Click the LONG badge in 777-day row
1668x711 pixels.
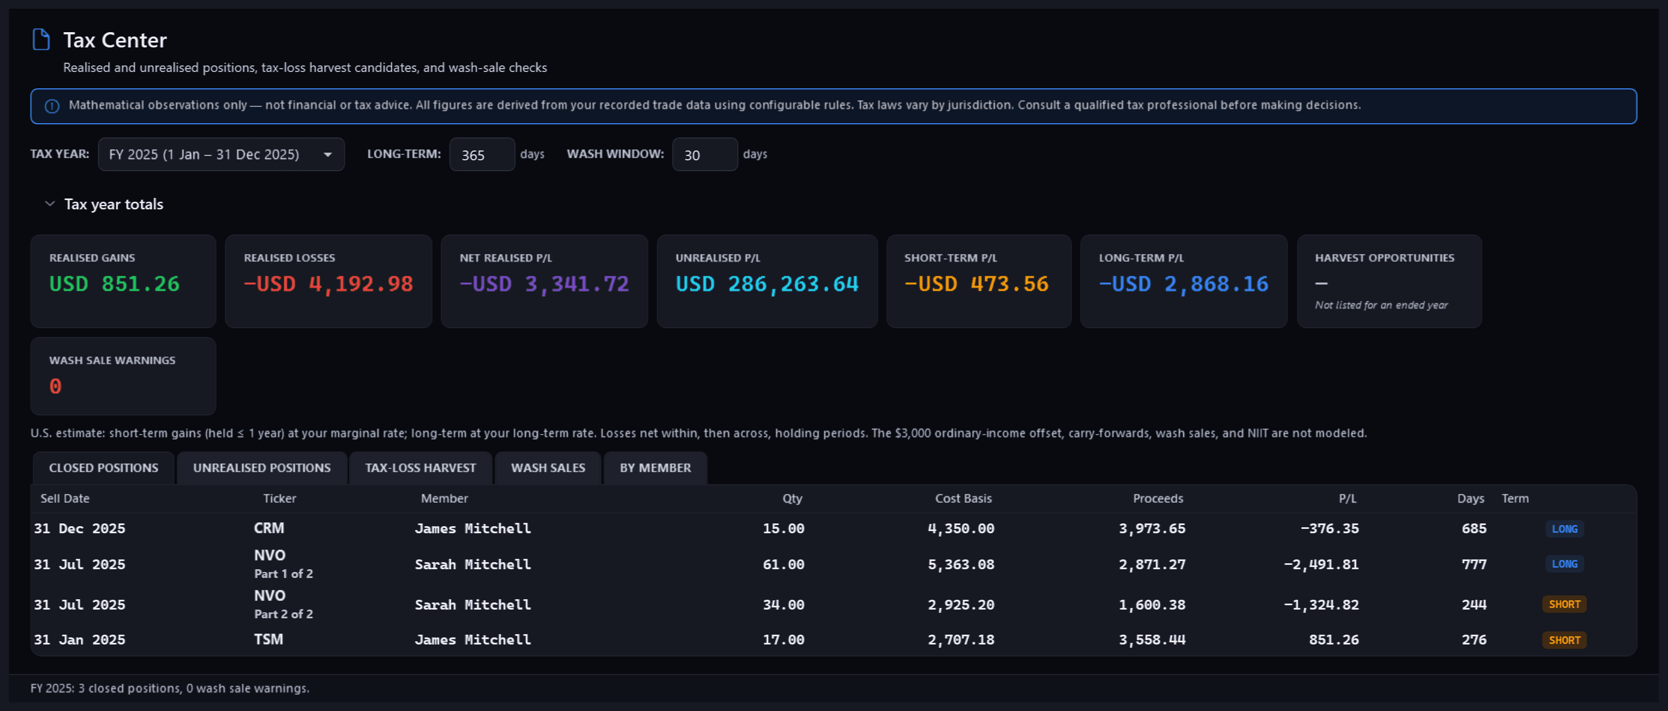point(1564,563)
